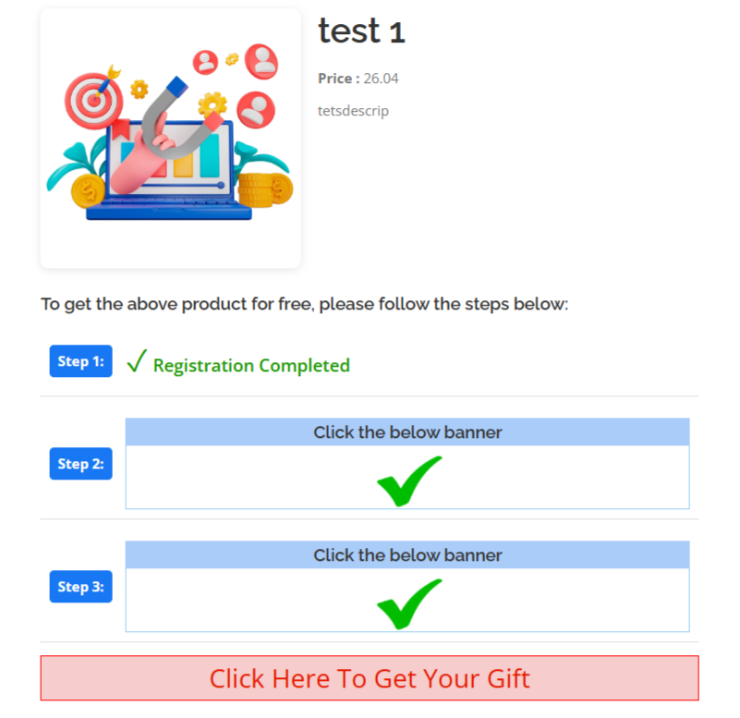Click Step 3's 'Click the below banner' header
This screenshot has width=740, height=718.
coord(407,555)
